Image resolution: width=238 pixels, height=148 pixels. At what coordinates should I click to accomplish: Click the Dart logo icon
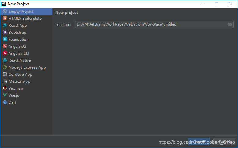click(5, 102)
